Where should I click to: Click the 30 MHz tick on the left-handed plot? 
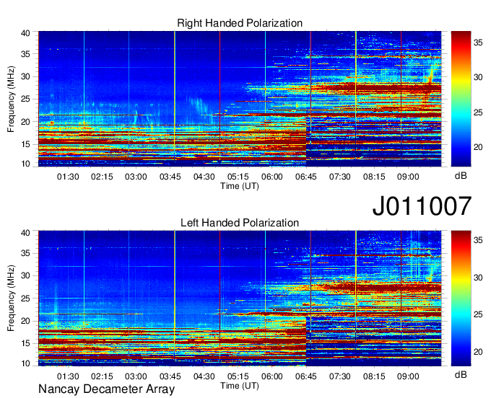click(25, 275)
